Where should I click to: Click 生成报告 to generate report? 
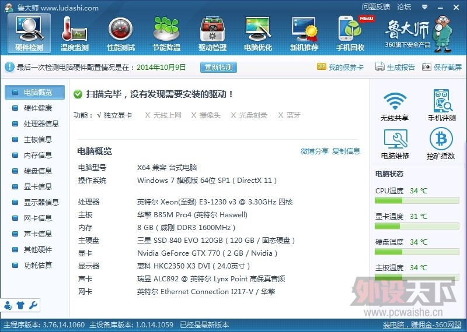[395, 67]
